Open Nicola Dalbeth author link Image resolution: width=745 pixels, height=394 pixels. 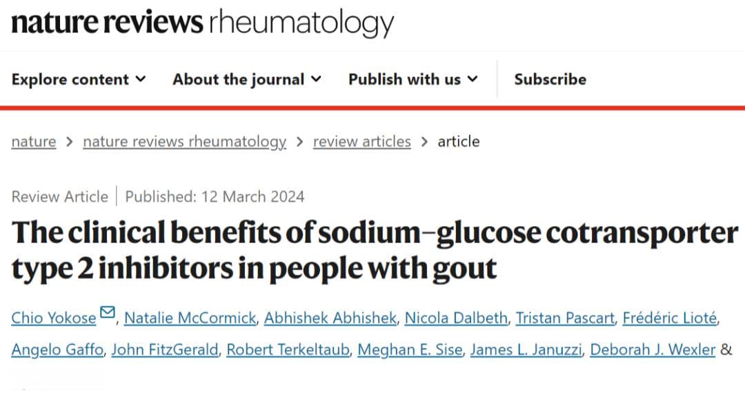click(x=456, y=318)
